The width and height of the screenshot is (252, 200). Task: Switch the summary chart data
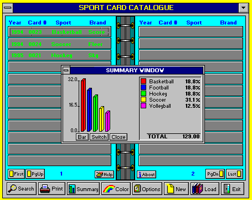pos(99,137)
